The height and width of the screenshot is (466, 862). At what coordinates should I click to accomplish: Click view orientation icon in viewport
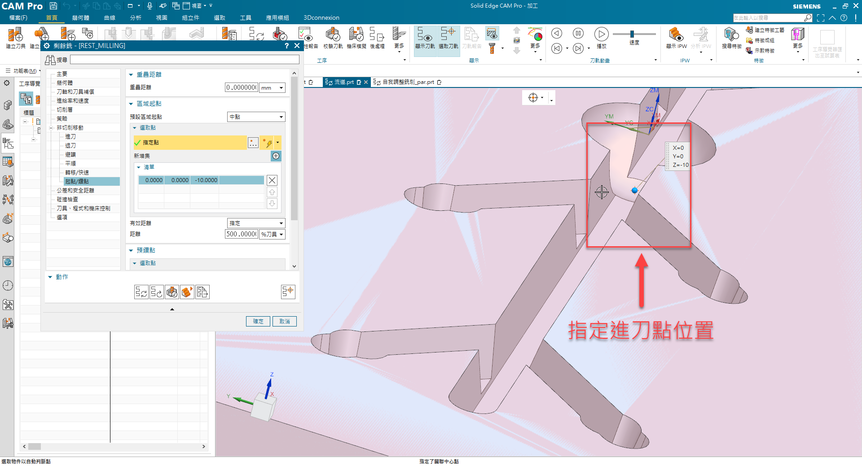pos(533,98)
